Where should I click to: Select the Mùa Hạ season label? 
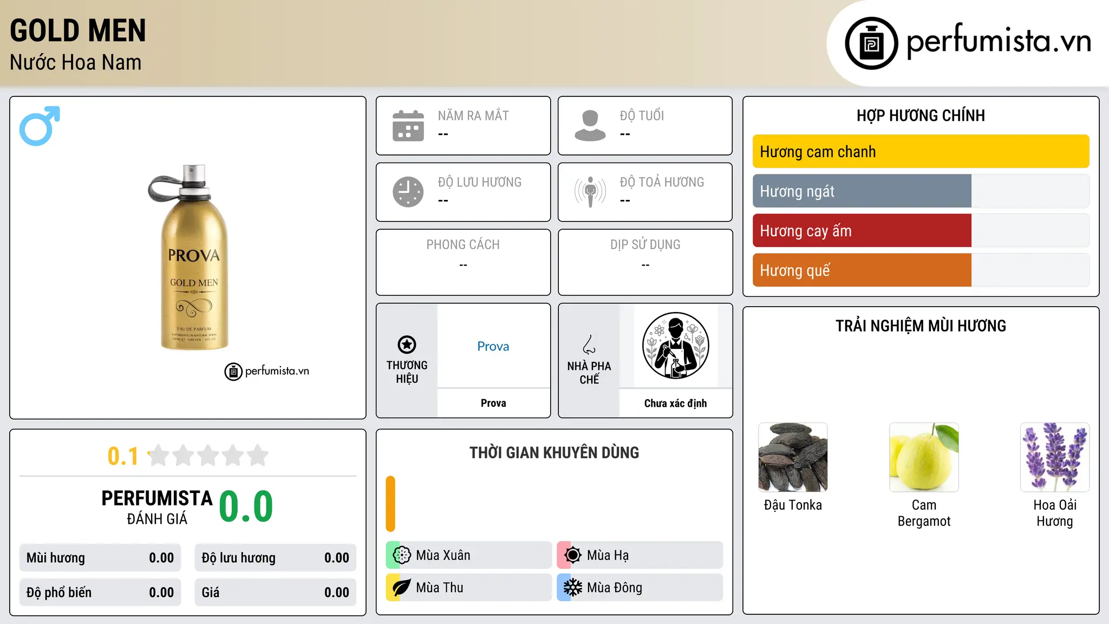point(608,555)
